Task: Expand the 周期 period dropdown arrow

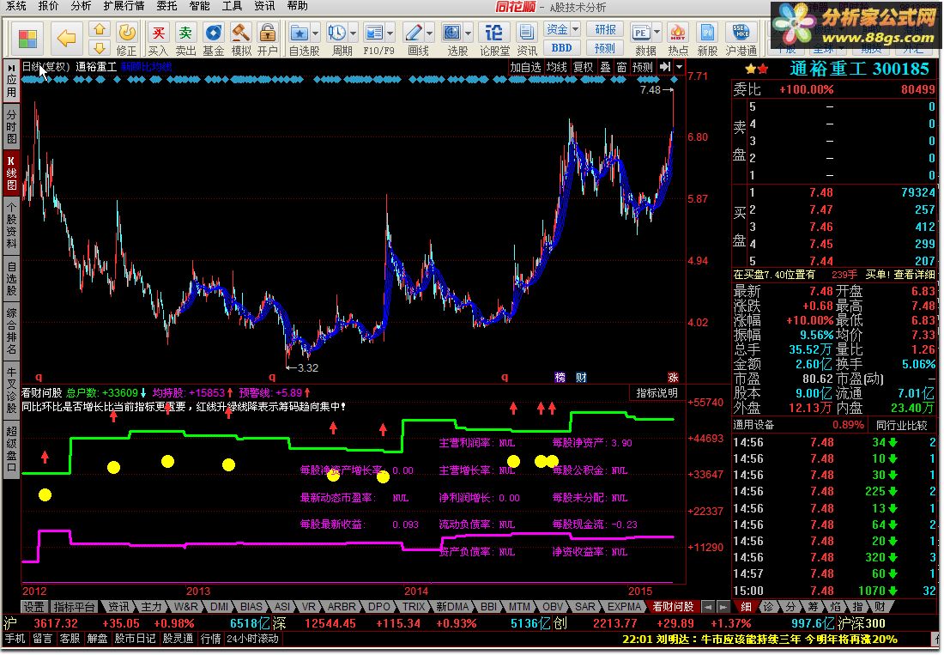Action: [353, 33]
